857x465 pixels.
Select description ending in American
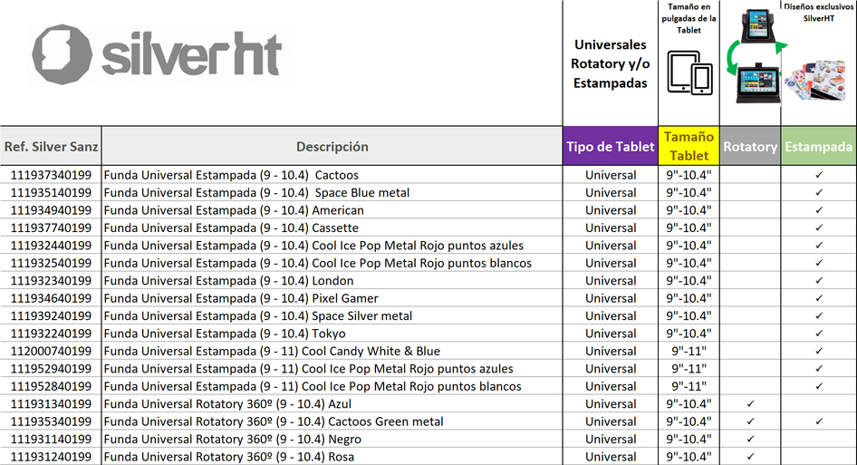coord(234,210)
